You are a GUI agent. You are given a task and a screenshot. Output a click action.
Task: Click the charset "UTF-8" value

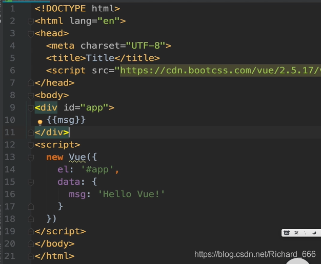click(x=146, y=46)
